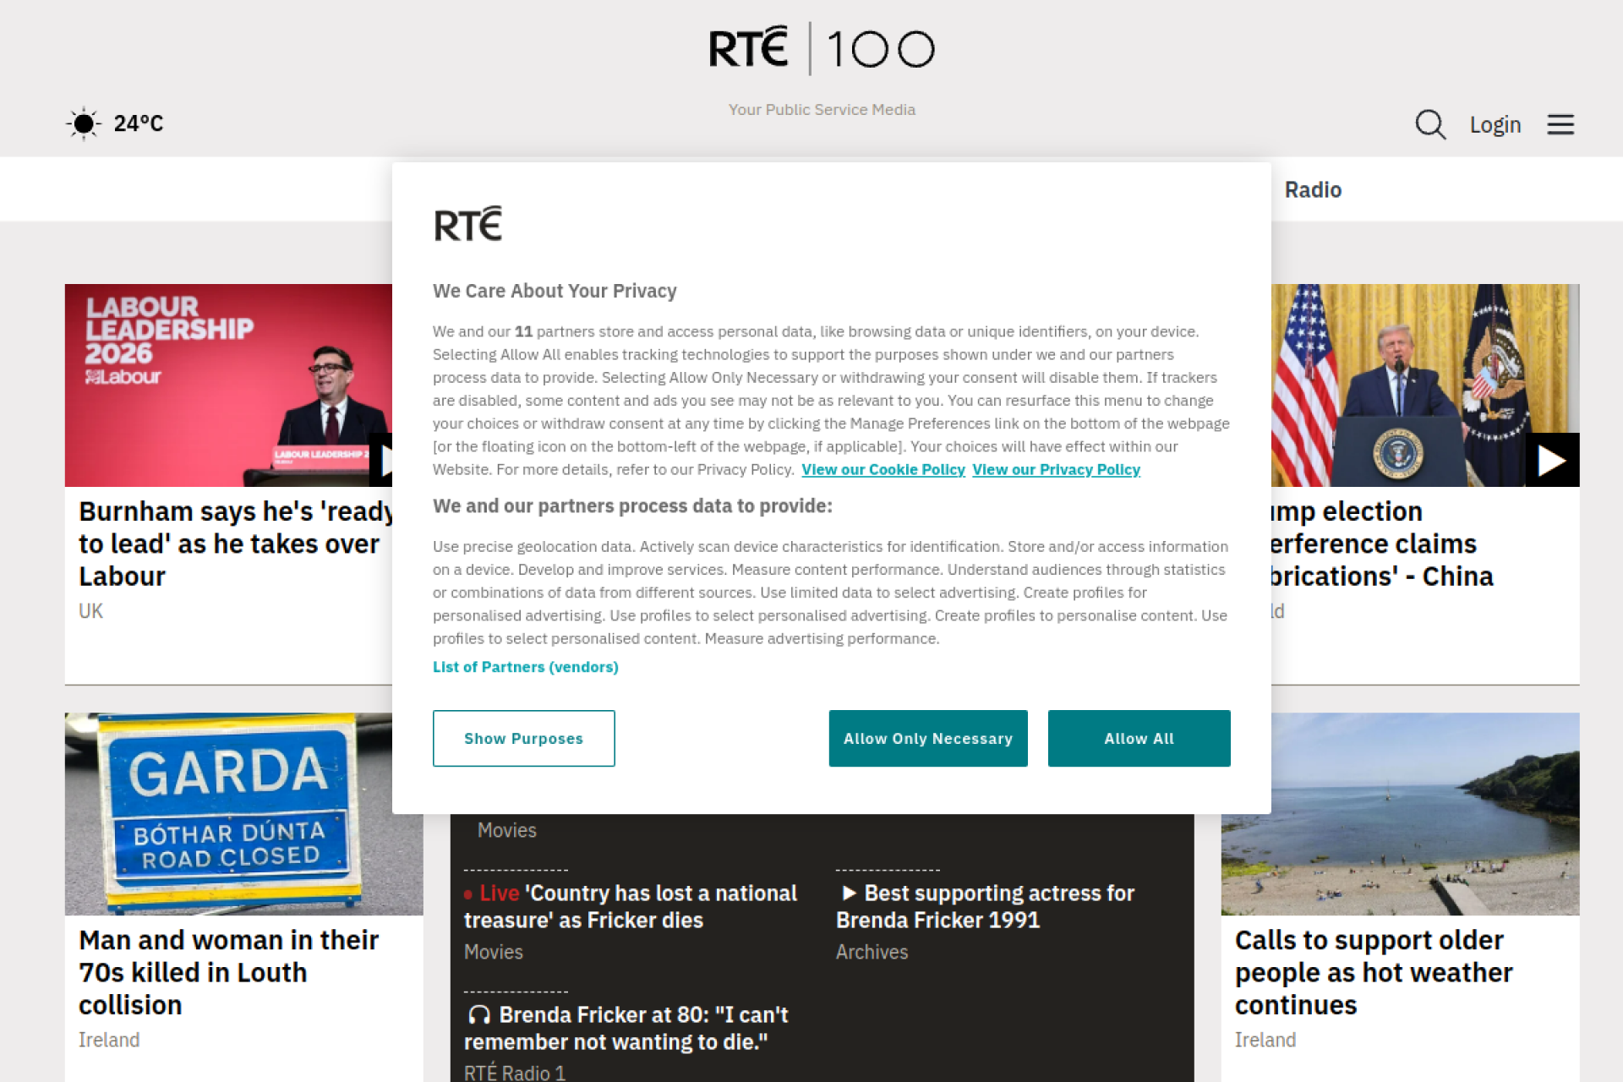
Task: Open the Trump podium thumbnail
Action: click(x=1425, y=385)
